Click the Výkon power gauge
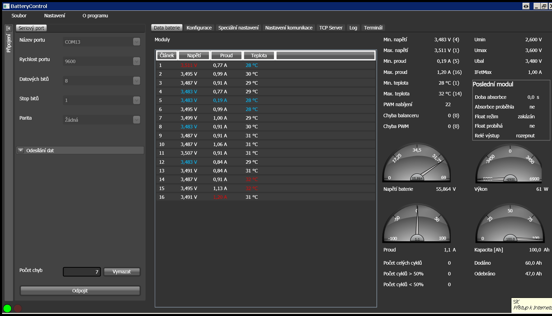The width and height of the screenshot is (552, 316). click(x=510, y=164)
